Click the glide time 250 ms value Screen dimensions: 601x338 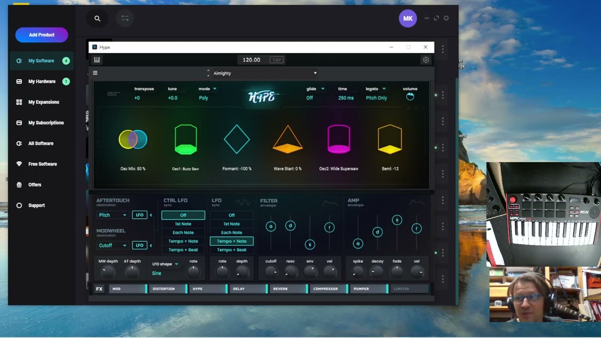tap(346, 98)
